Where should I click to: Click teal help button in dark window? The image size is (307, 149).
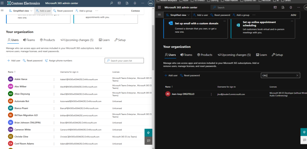tap(304, 132)
